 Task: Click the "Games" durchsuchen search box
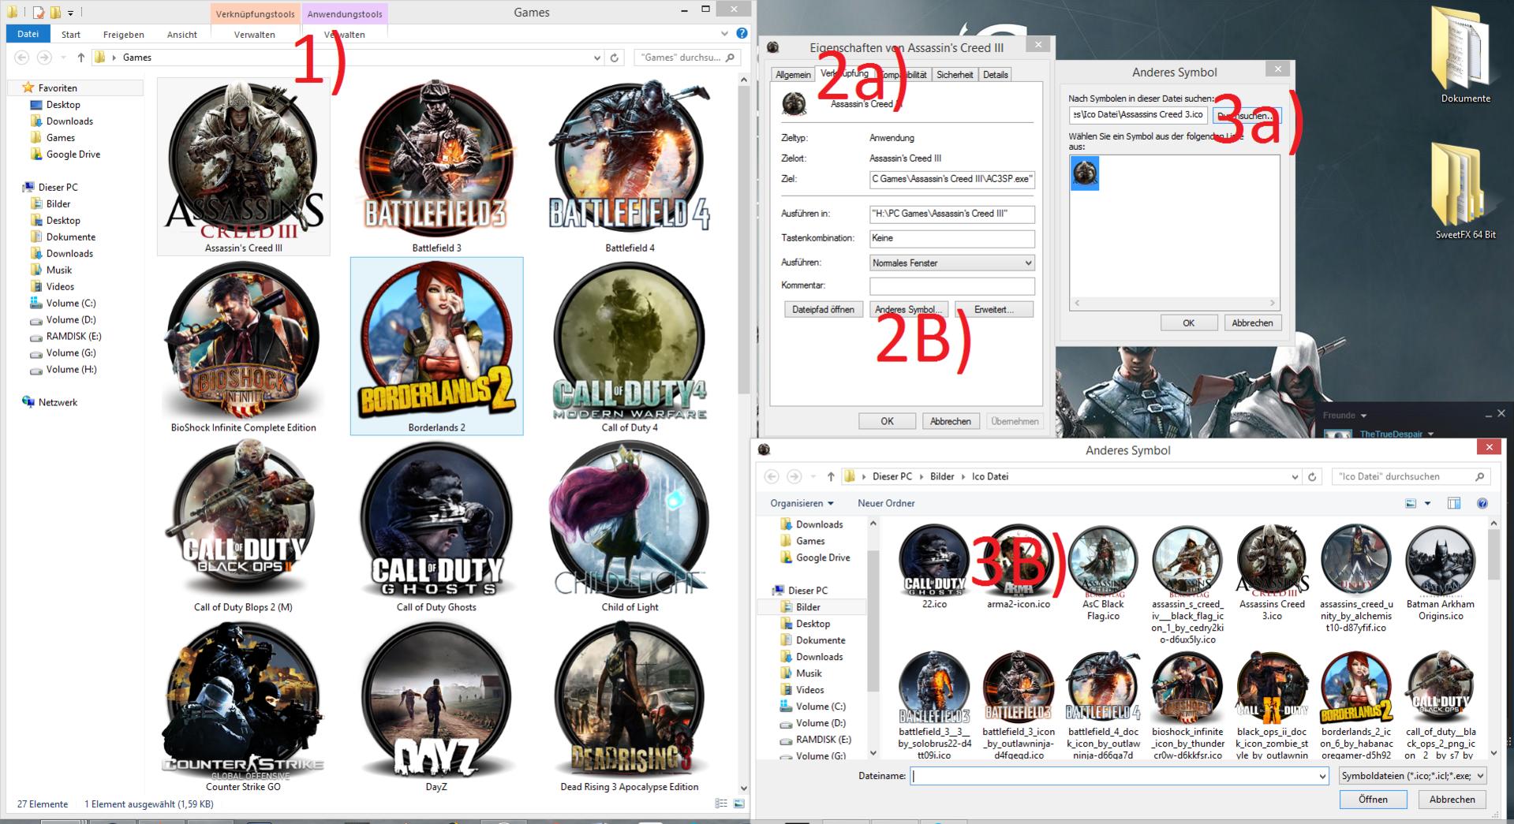click(x=688, y=58)
